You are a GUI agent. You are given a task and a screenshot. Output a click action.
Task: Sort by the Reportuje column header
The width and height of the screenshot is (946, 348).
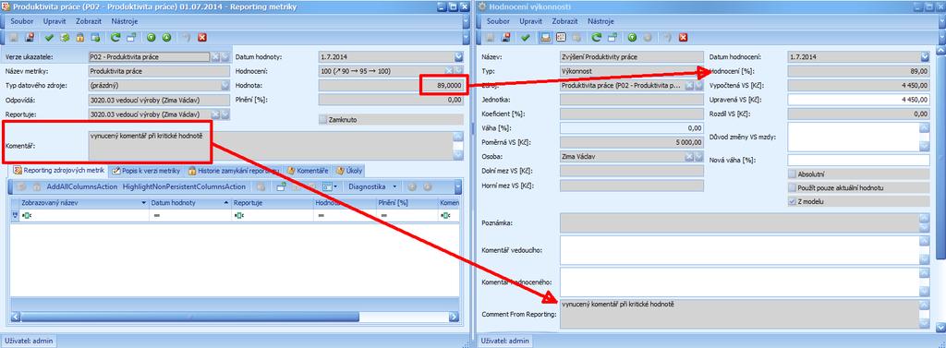tap(272, 203)
